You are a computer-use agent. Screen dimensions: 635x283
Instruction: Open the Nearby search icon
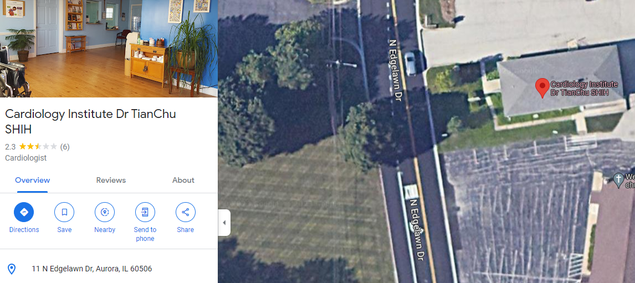coord(105,212)
